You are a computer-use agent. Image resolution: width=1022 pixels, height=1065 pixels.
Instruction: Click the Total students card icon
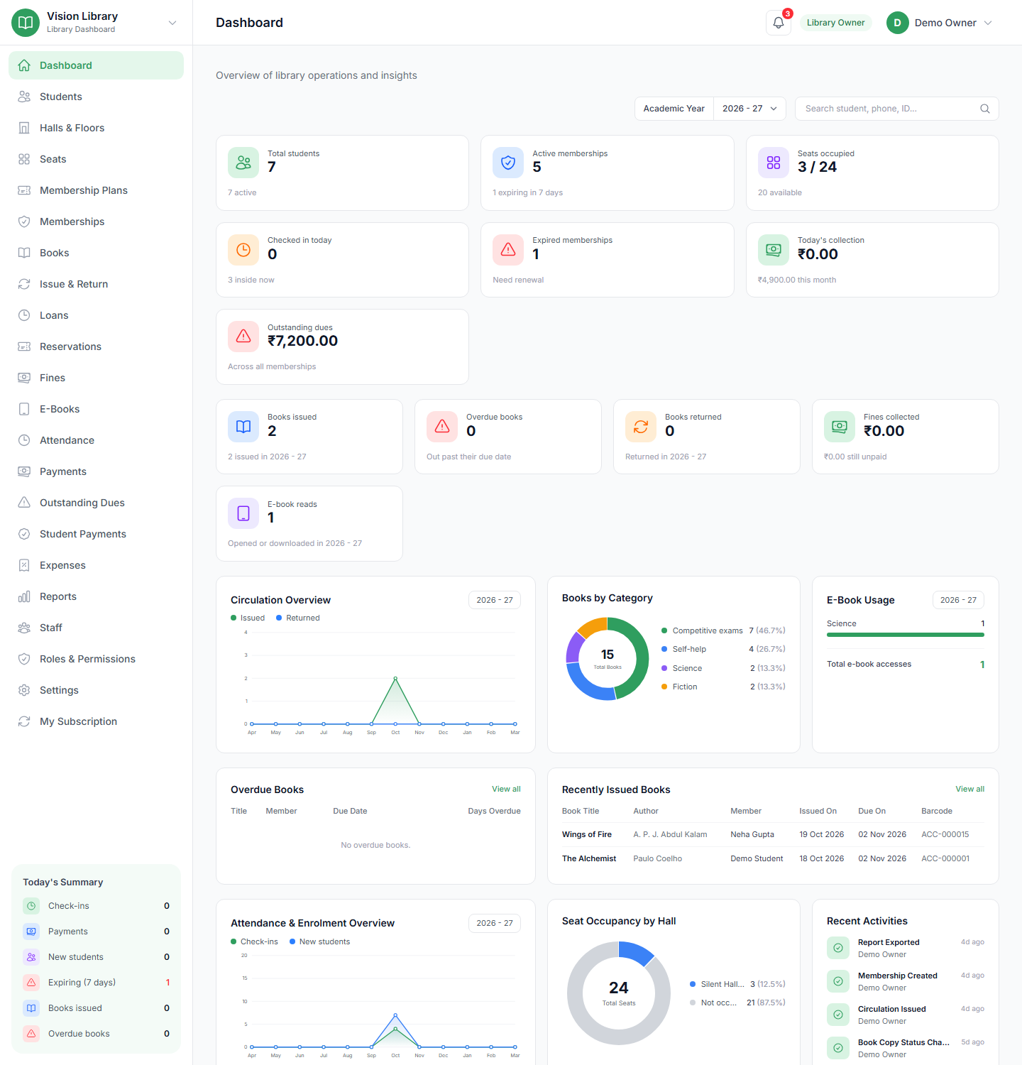(x=243, y=163)
